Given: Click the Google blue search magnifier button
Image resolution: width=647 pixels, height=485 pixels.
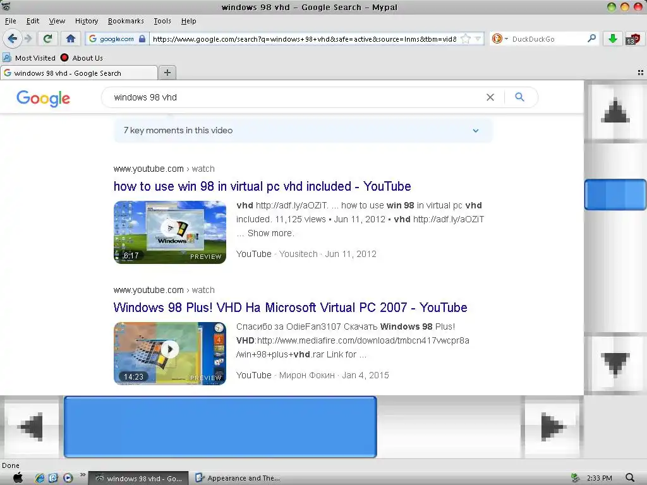Looking at the screenshot, I should (x=519, y=97).
